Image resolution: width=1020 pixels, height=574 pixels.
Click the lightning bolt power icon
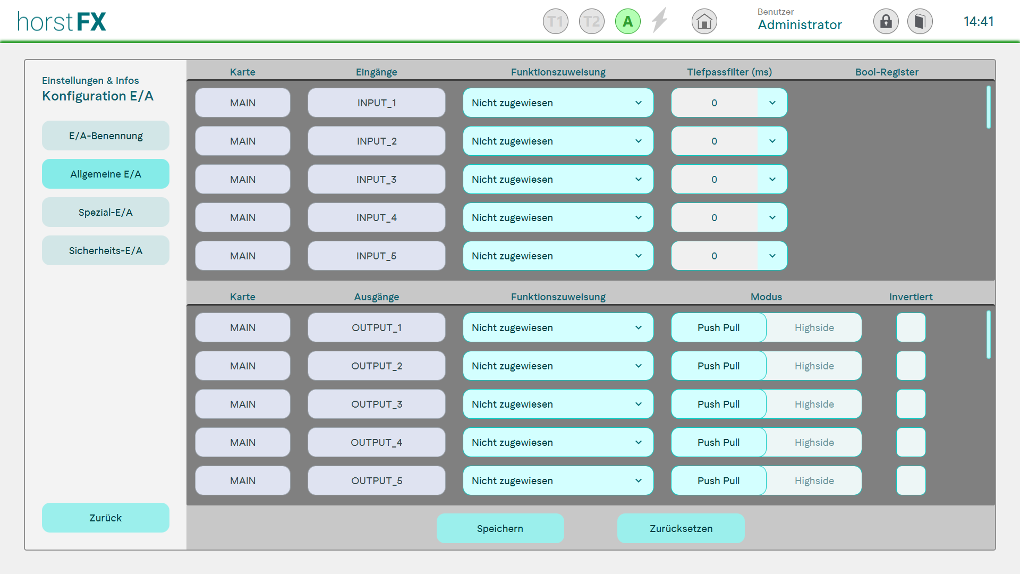tap(660, 21)
